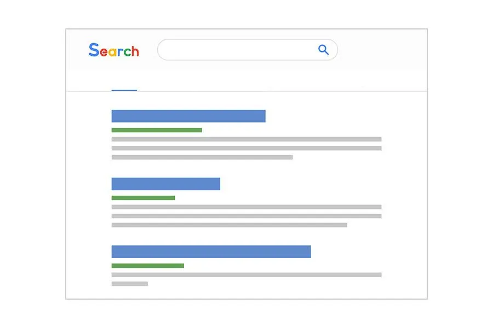This screenshot has width=493, height=328.
Task: Click last gray line of second result snippet
Action: [x=229, y=225]
